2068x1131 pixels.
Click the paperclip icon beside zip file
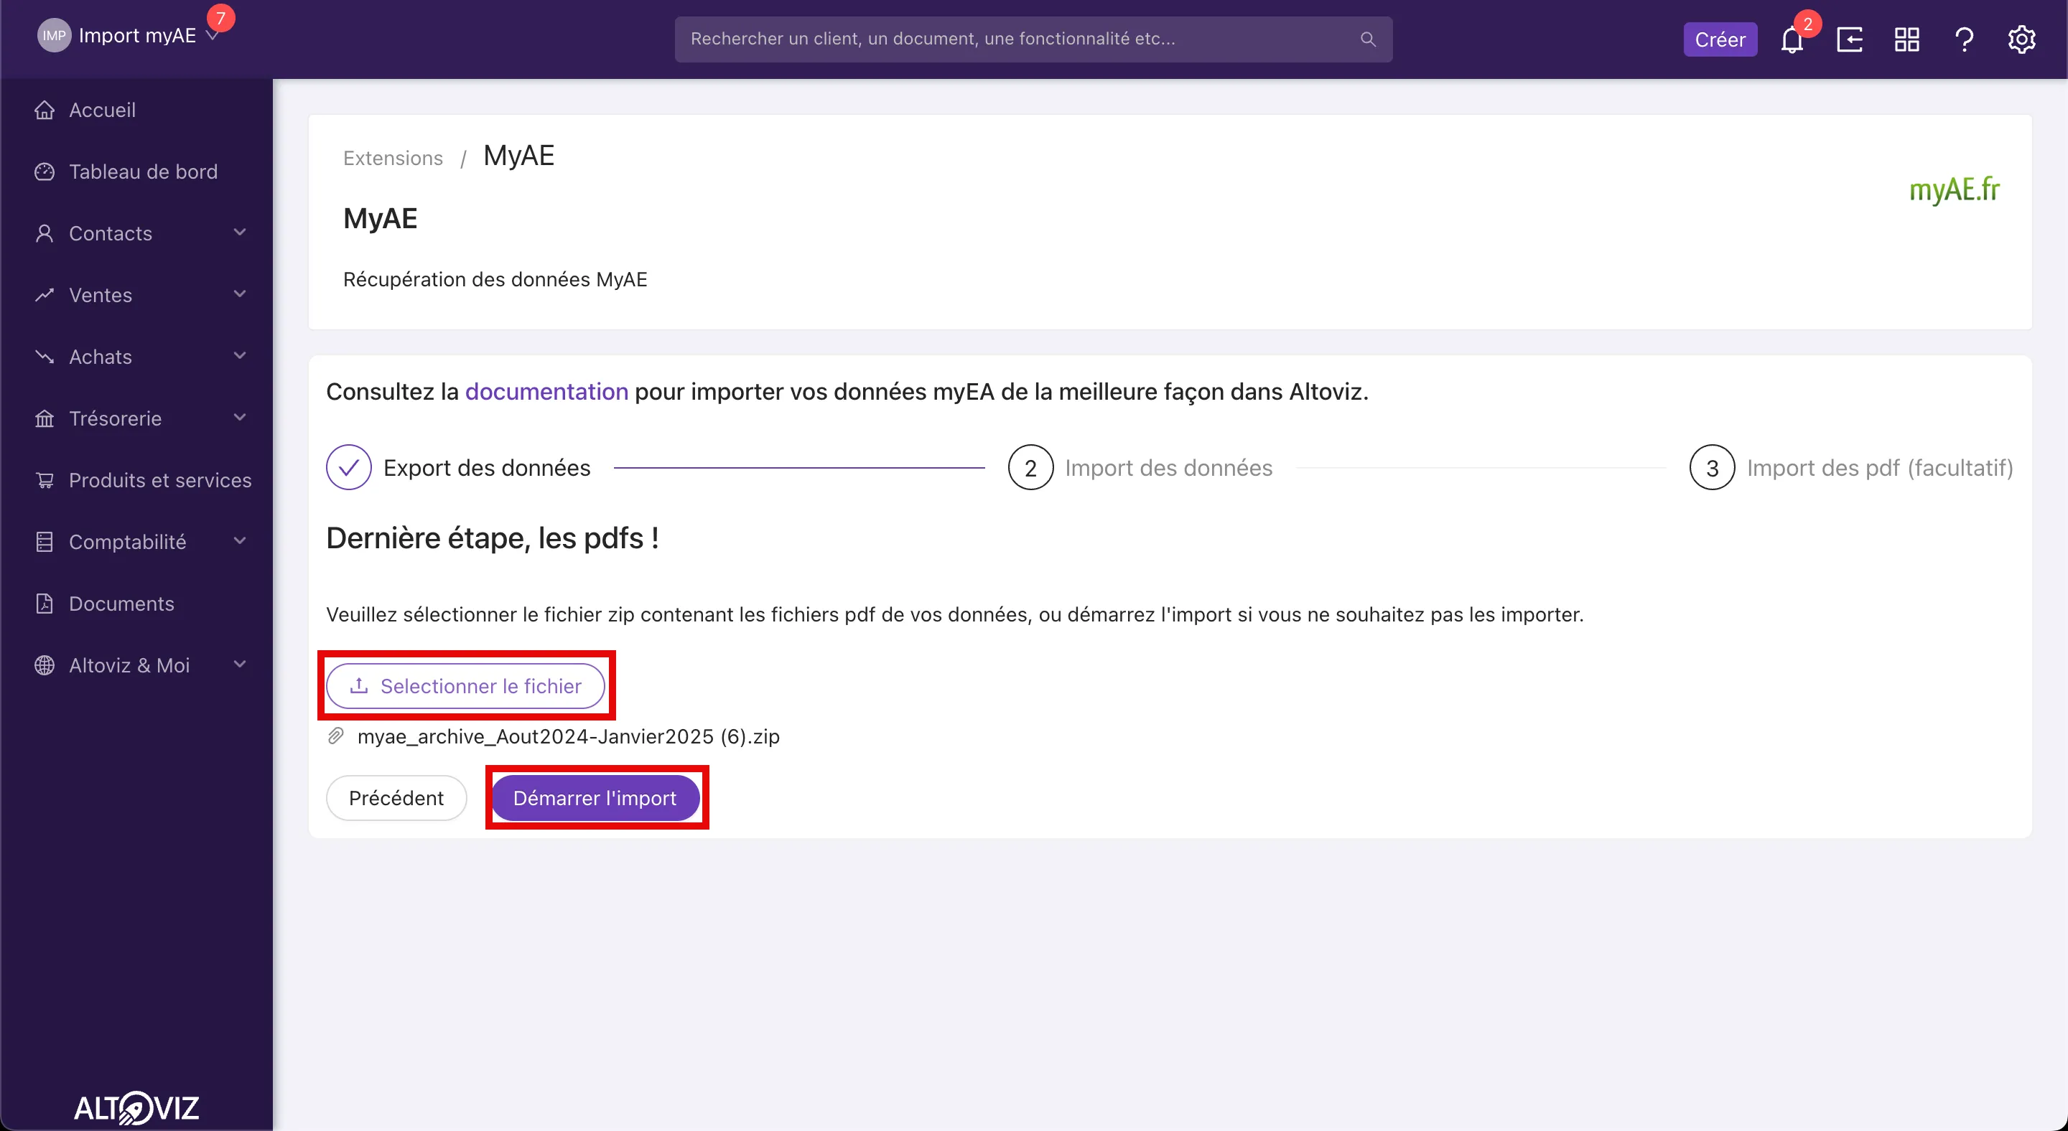[x=336, y=736]
